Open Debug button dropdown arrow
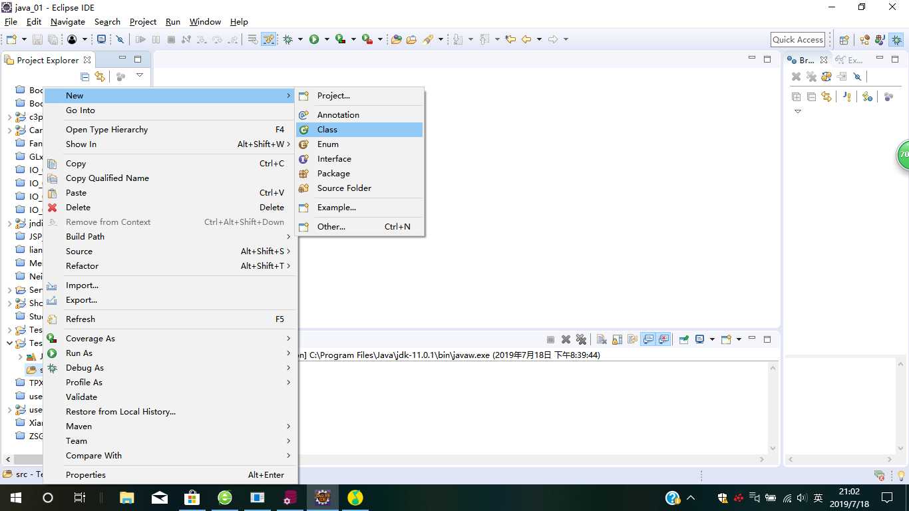 [300, 39]
